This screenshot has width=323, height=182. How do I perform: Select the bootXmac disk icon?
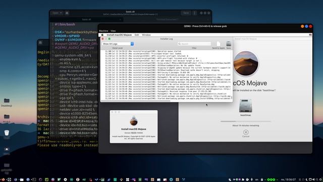pos(246,106)
